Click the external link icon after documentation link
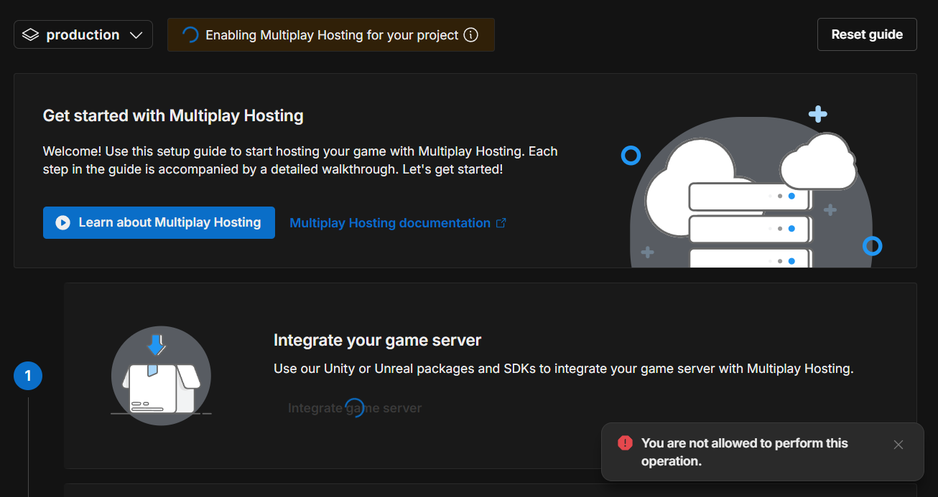The image size is (938, 497). (501, 222)
